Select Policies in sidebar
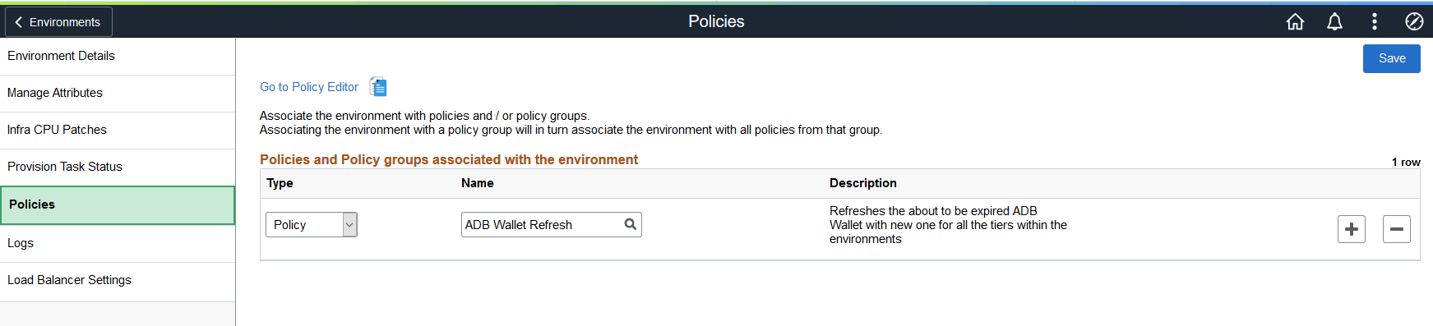1433x326 pixels. [118, 204]
